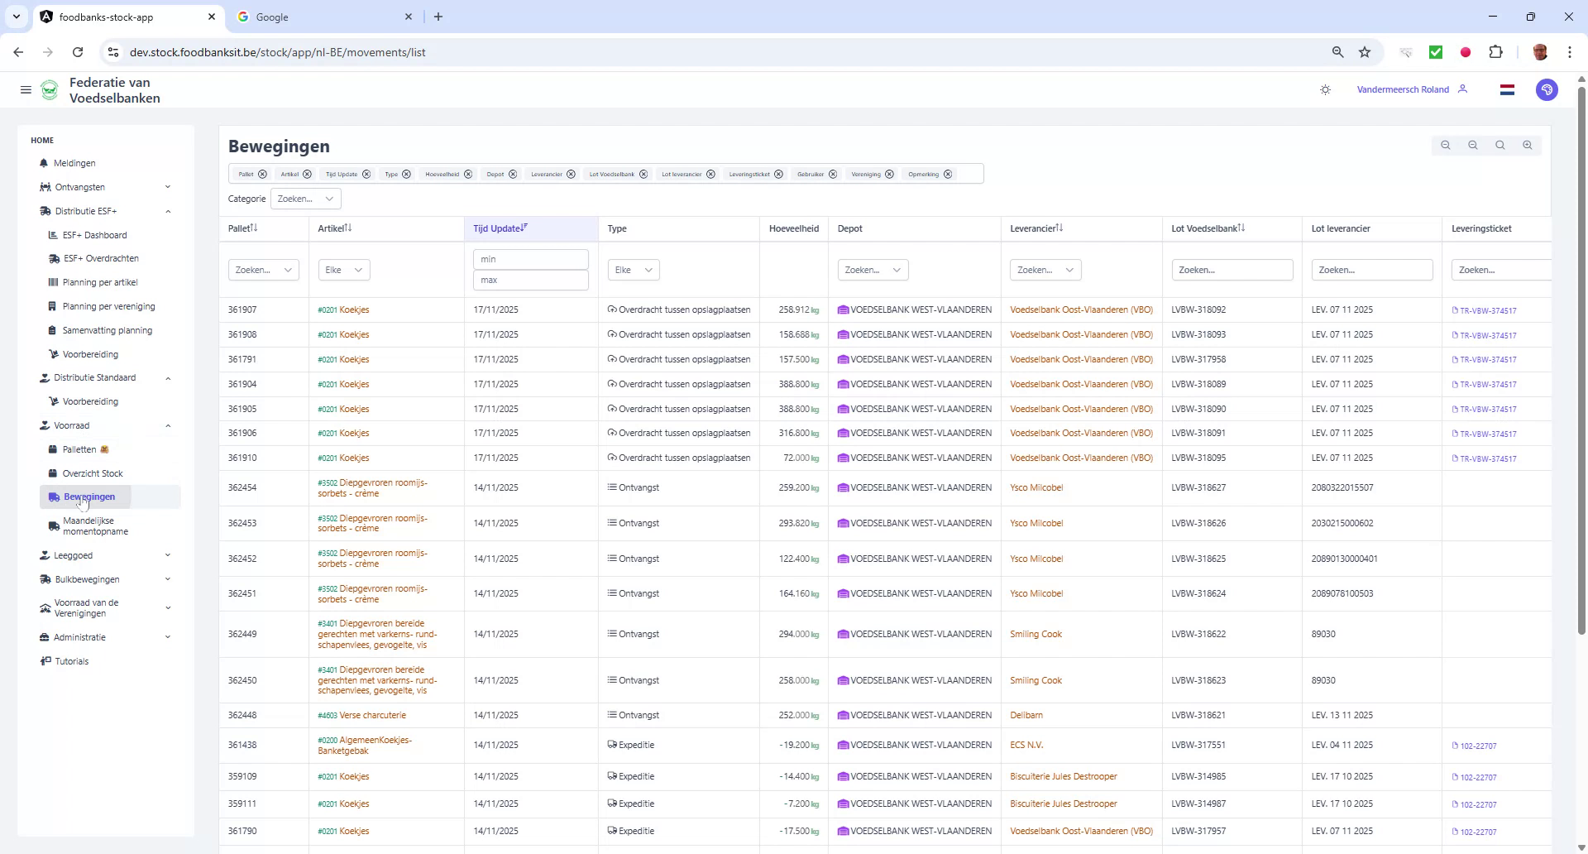The height and width of the screenshot is (854, 1588).
Task: Type a max value in Tijd Update filter
Action: tap(530, 280)
